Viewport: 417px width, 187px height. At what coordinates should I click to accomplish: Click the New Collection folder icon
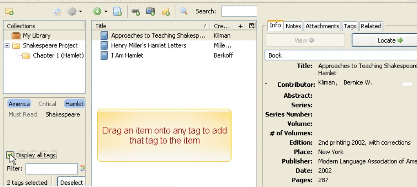[9, 11]
